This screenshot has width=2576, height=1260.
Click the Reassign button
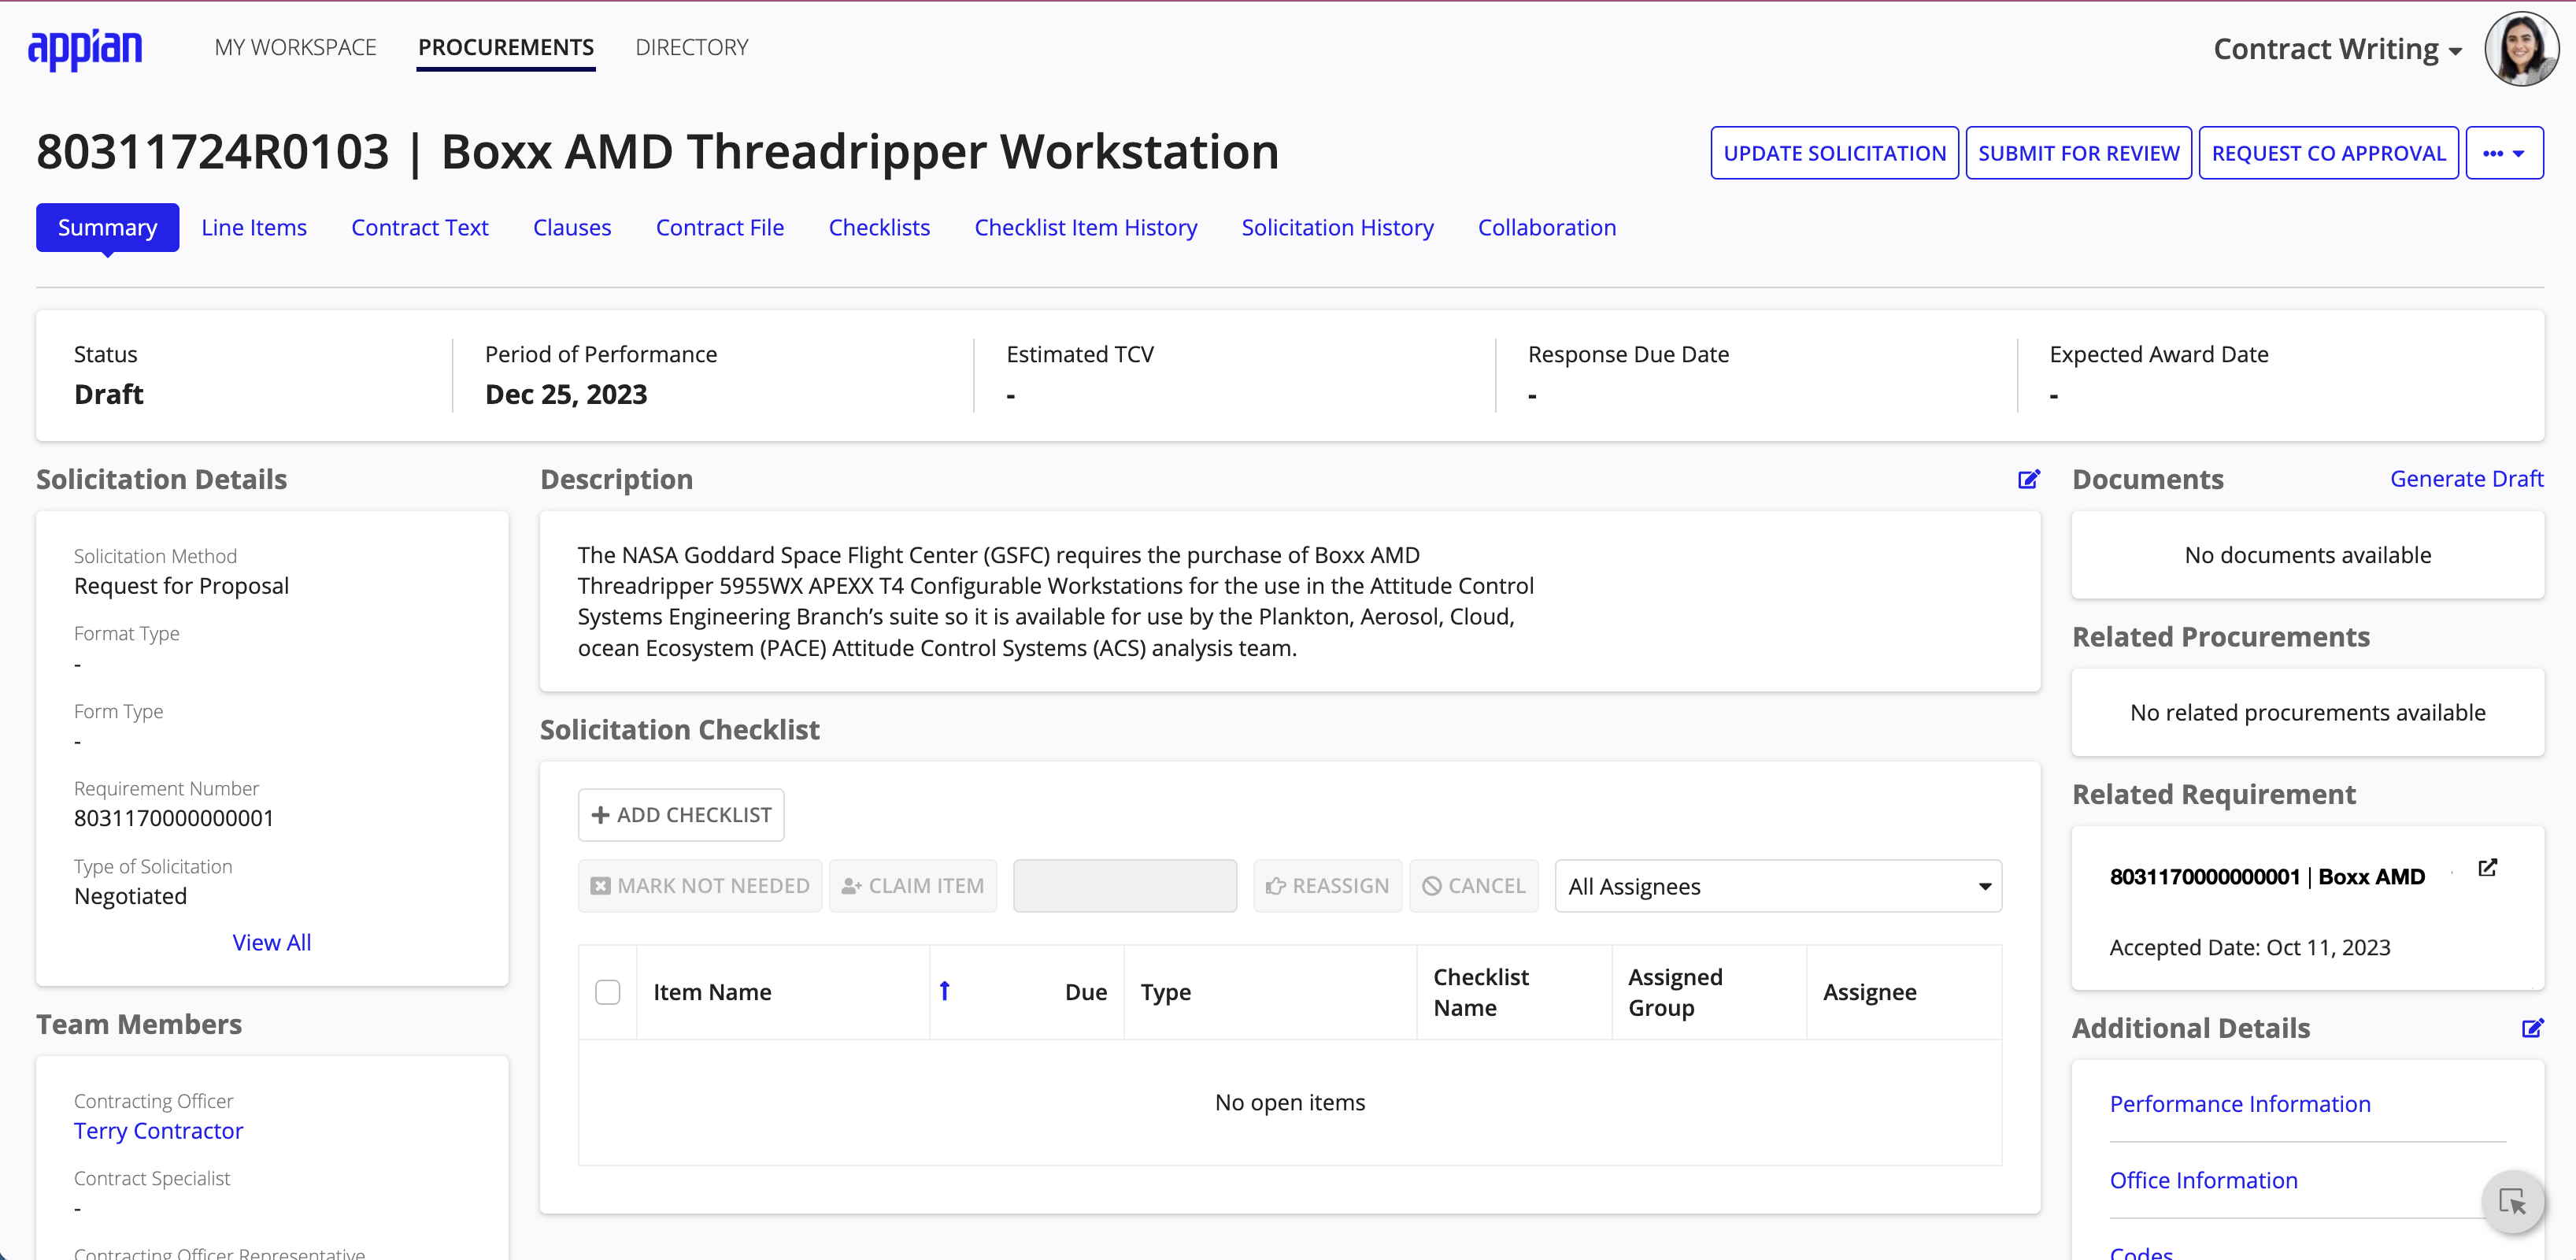coord(1328,886)
